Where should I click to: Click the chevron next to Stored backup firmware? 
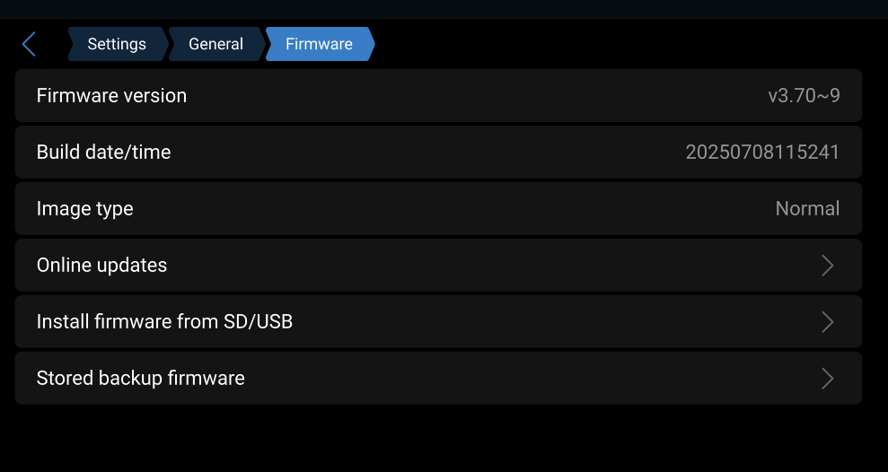point(827,379)
